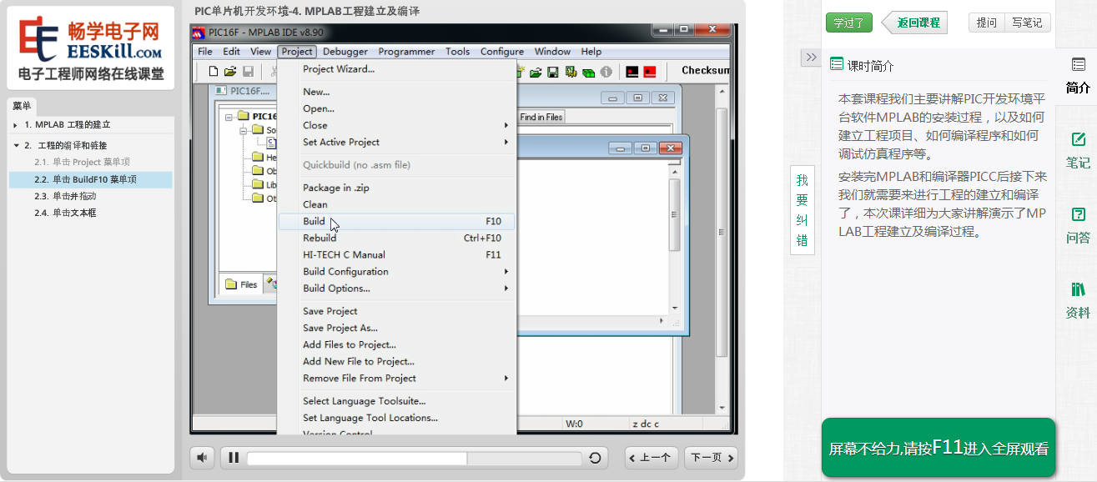This screenshot has height=482, width=1097.
Task: Click the new project icon with a star
Action: coord(521,73)
